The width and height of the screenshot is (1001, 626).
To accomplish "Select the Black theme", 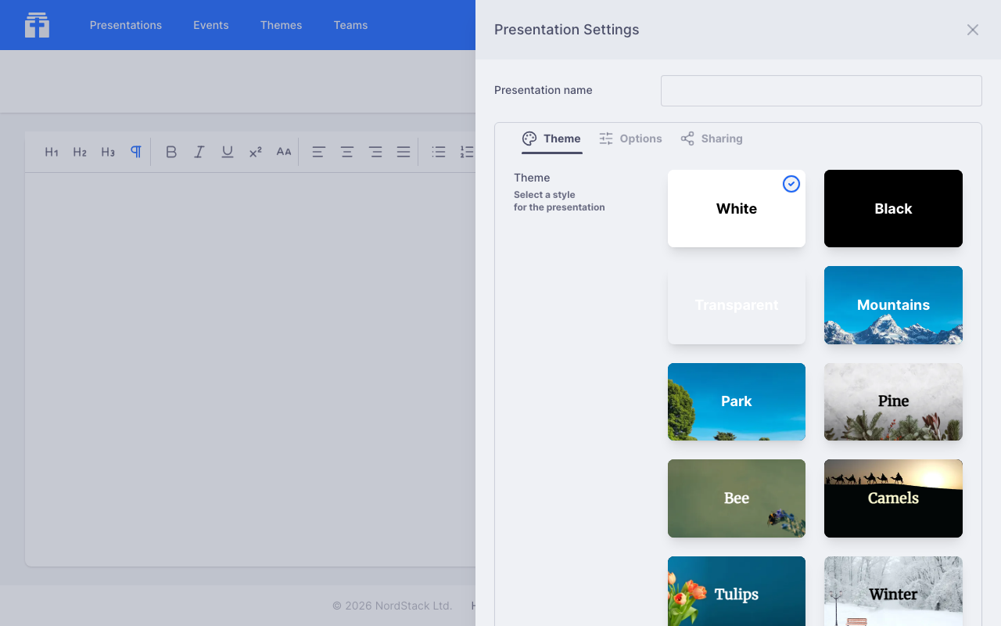I will point(893,208).
